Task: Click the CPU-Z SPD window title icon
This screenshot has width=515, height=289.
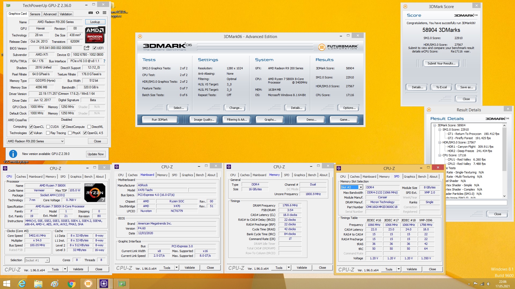Action: click(x=339, y=168)
